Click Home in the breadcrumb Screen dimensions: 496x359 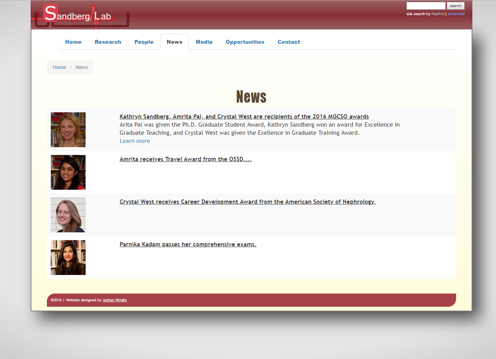click(x=59, y=67)
